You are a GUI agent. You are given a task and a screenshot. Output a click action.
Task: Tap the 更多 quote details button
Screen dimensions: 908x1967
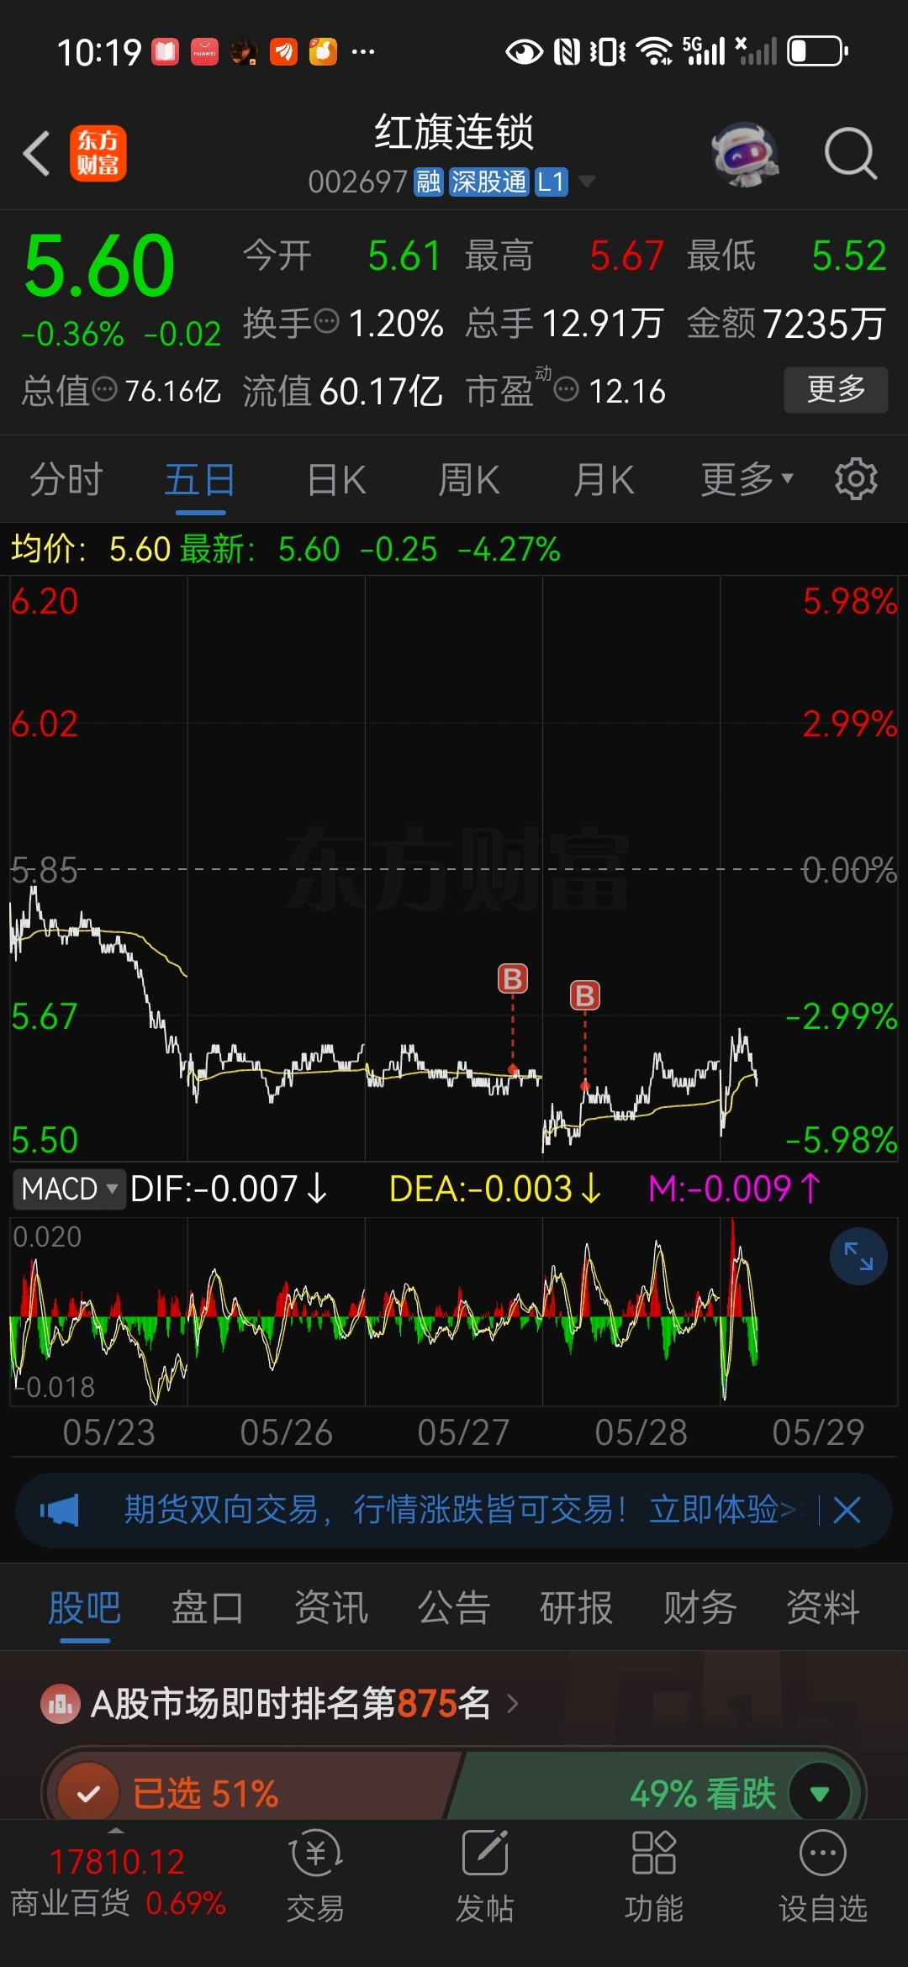[836, 389]
